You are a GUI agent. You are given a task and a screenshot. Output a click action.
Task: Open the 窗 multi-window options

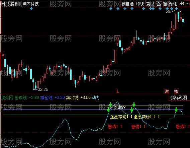coord(165,4)
